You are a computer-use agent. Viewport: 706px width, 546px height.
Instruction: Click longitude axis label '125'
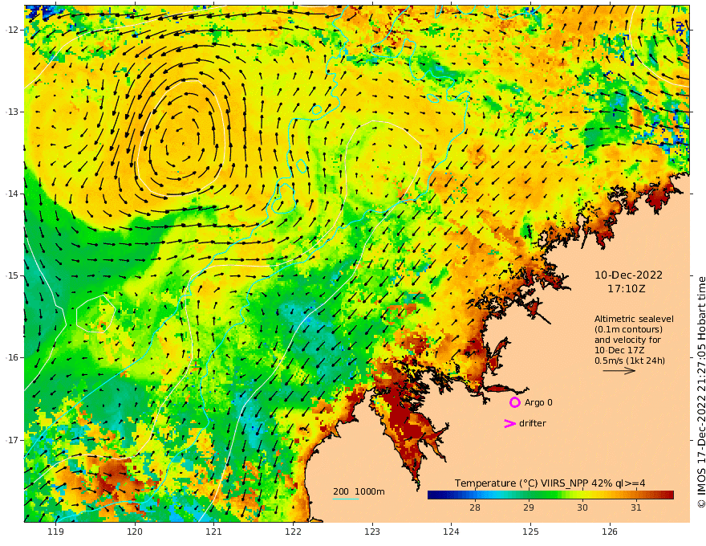click(x=530, y=532)
